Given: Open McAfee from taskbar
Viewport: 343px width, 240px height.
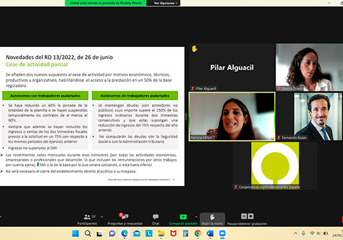Looking at the screenshot, I should click(x=173, y=234).
